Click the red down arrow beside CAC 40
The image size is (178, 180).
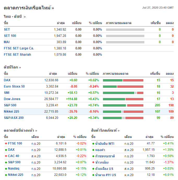[6, 156]
